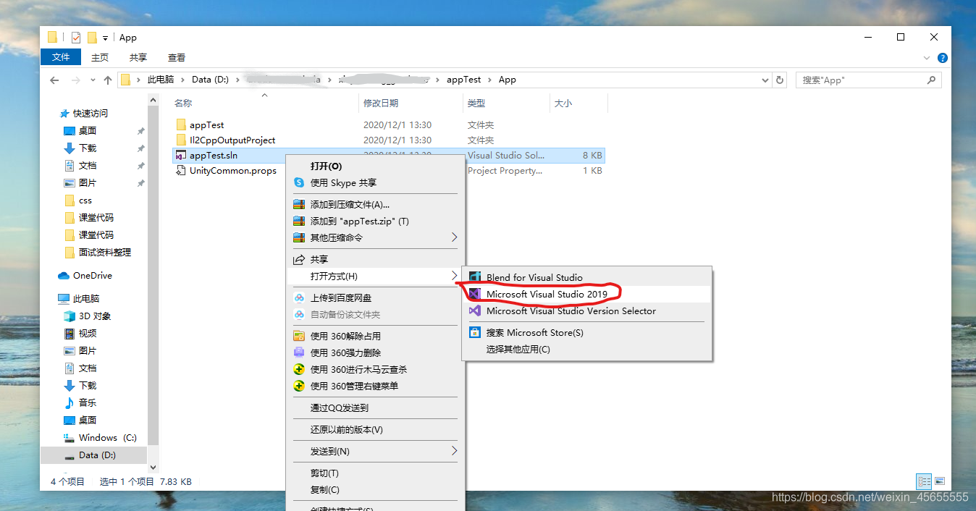Open recent locations dropdown arrow

[x=93, y=80]
